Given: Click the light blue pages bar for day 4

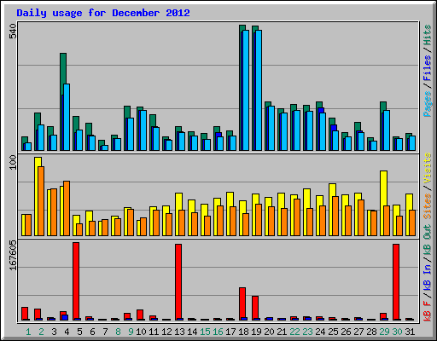Looking at the screenshot, I should pos(67,117).
